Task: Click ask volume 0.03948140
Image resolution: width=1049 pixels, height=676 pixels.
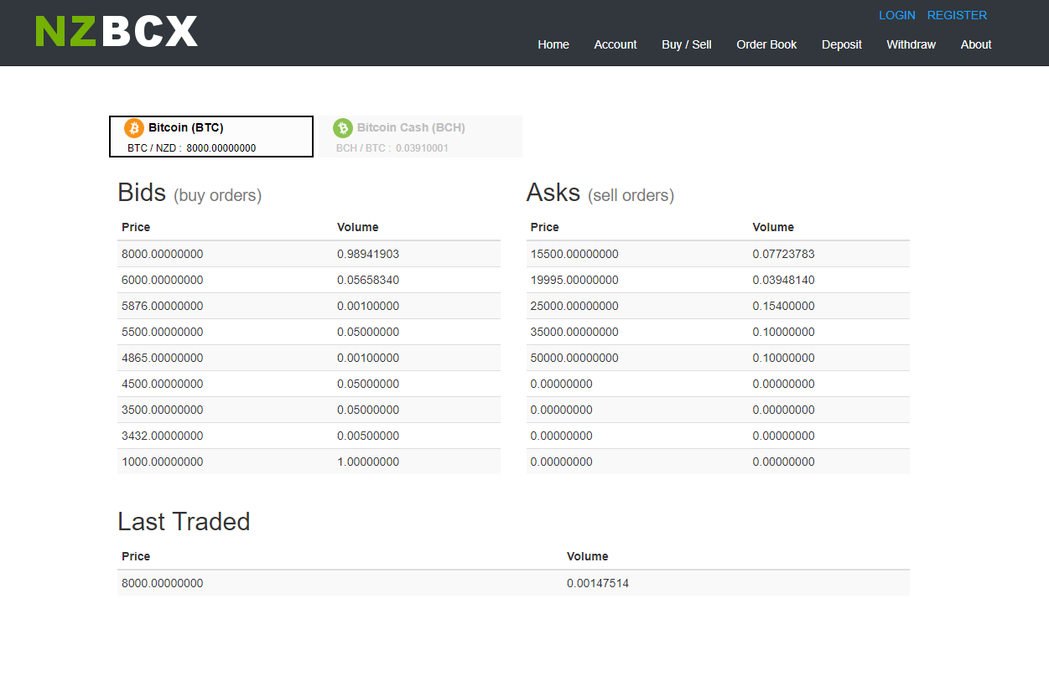Action: point(783,280)
